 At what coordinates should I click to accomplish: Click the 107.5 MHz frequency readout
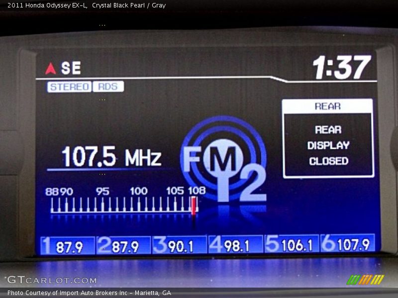[111, 156]
